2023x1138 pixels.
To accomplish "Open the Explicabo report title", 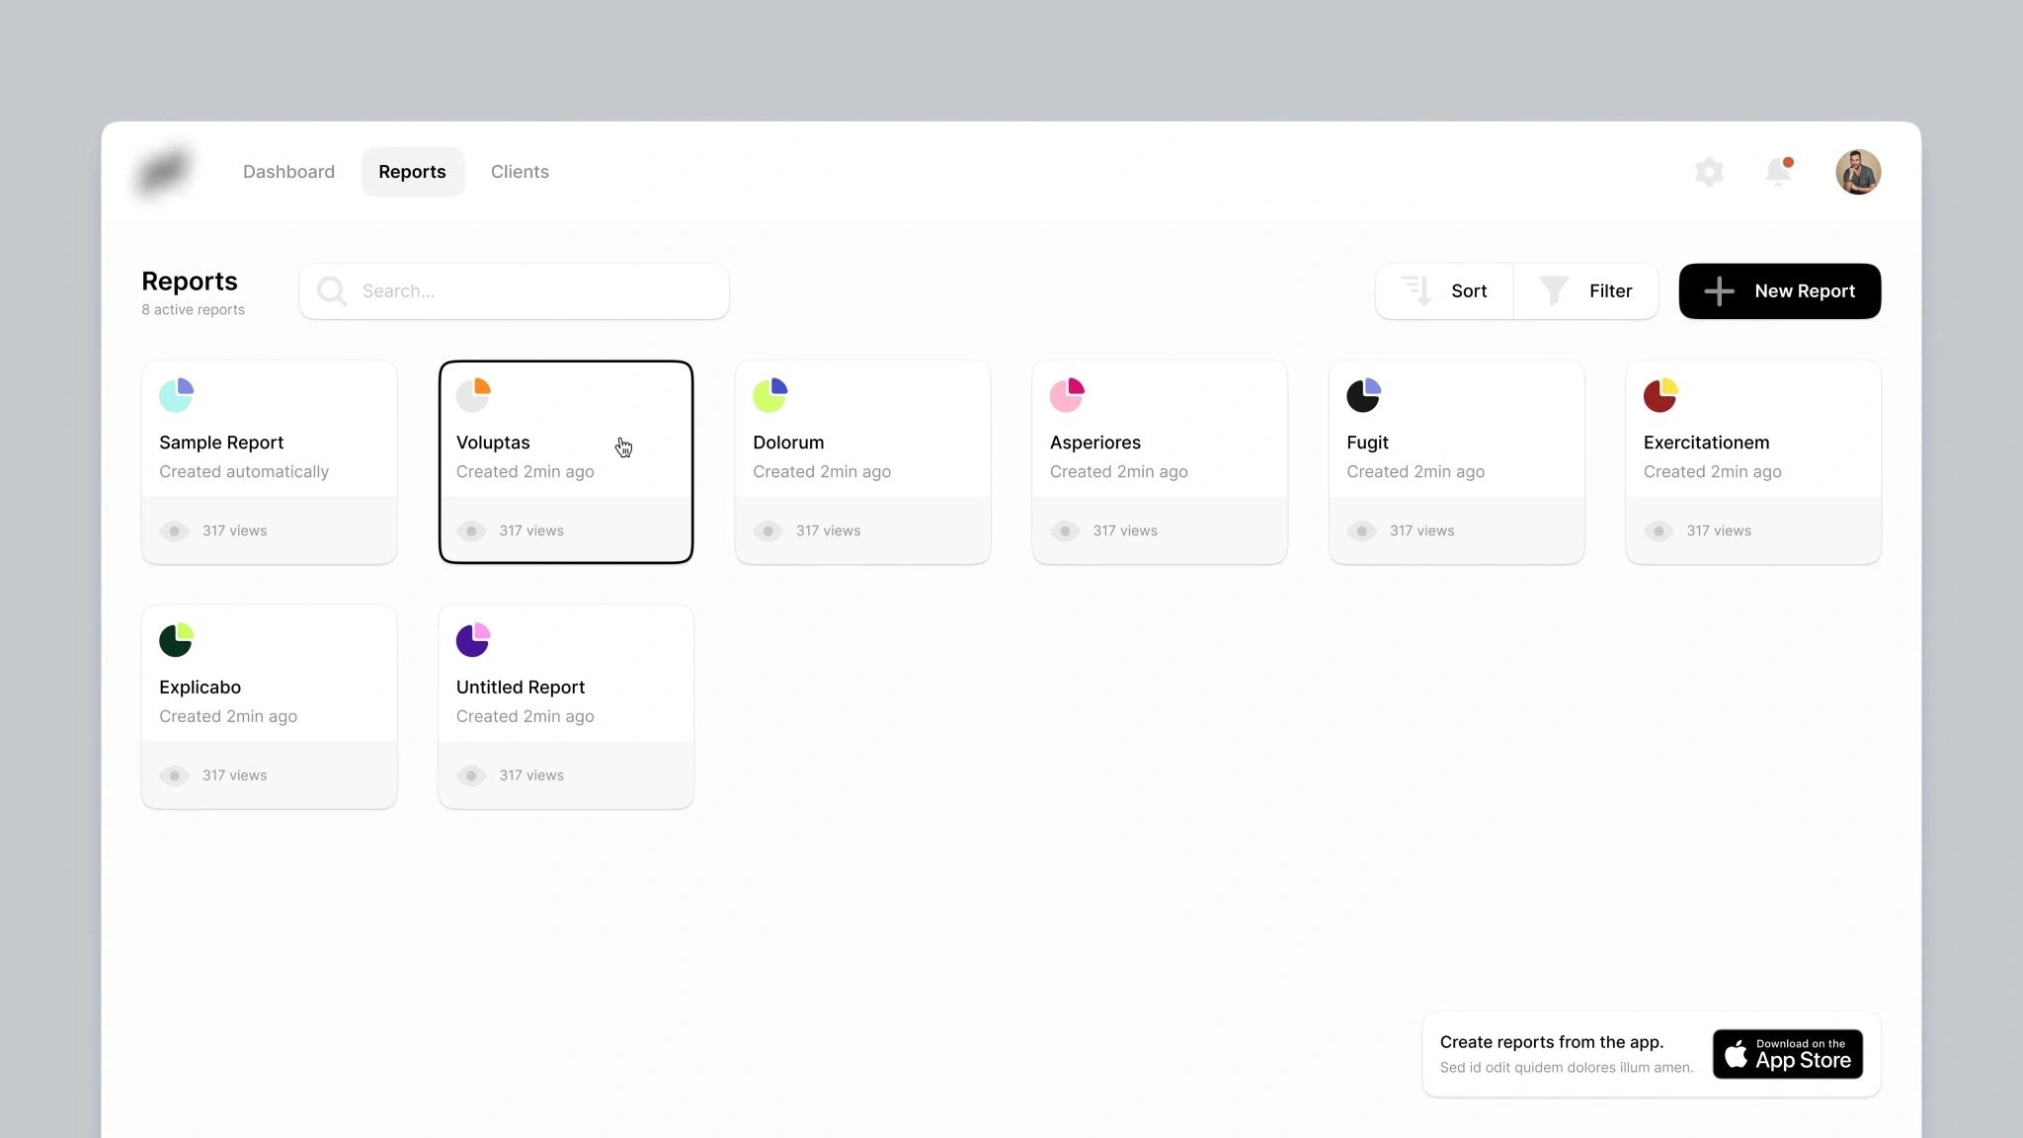I will (x=200, y=688).
